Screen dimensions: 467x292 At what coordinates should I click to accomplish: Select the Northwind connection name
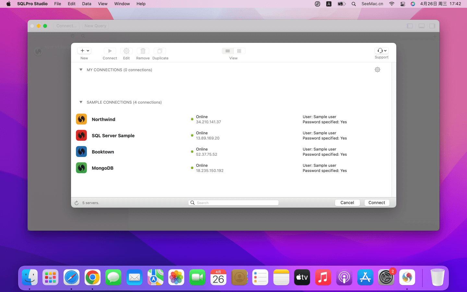pos(103,119)
